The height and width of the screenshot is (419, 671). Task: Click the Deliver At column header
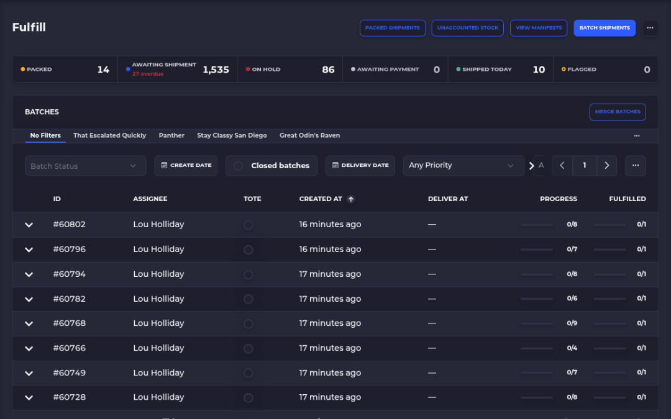tap(448, 199)
